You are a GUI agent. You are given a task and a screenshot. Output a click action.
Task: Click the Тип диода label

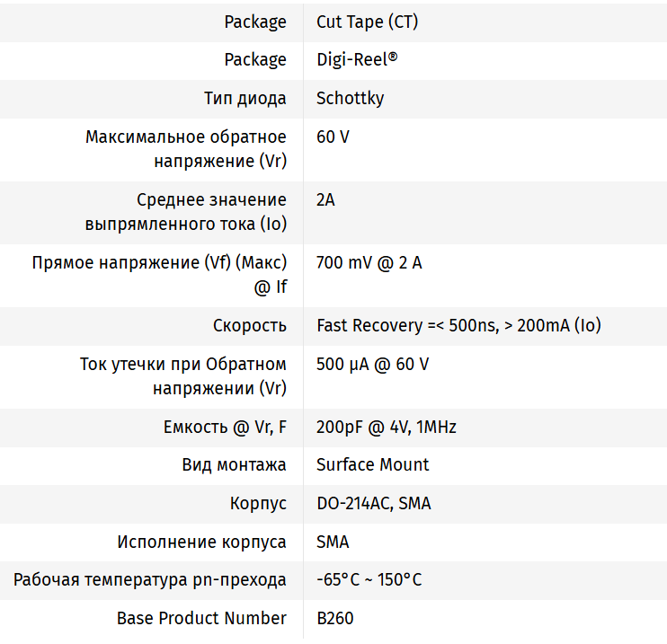[245, 98]
